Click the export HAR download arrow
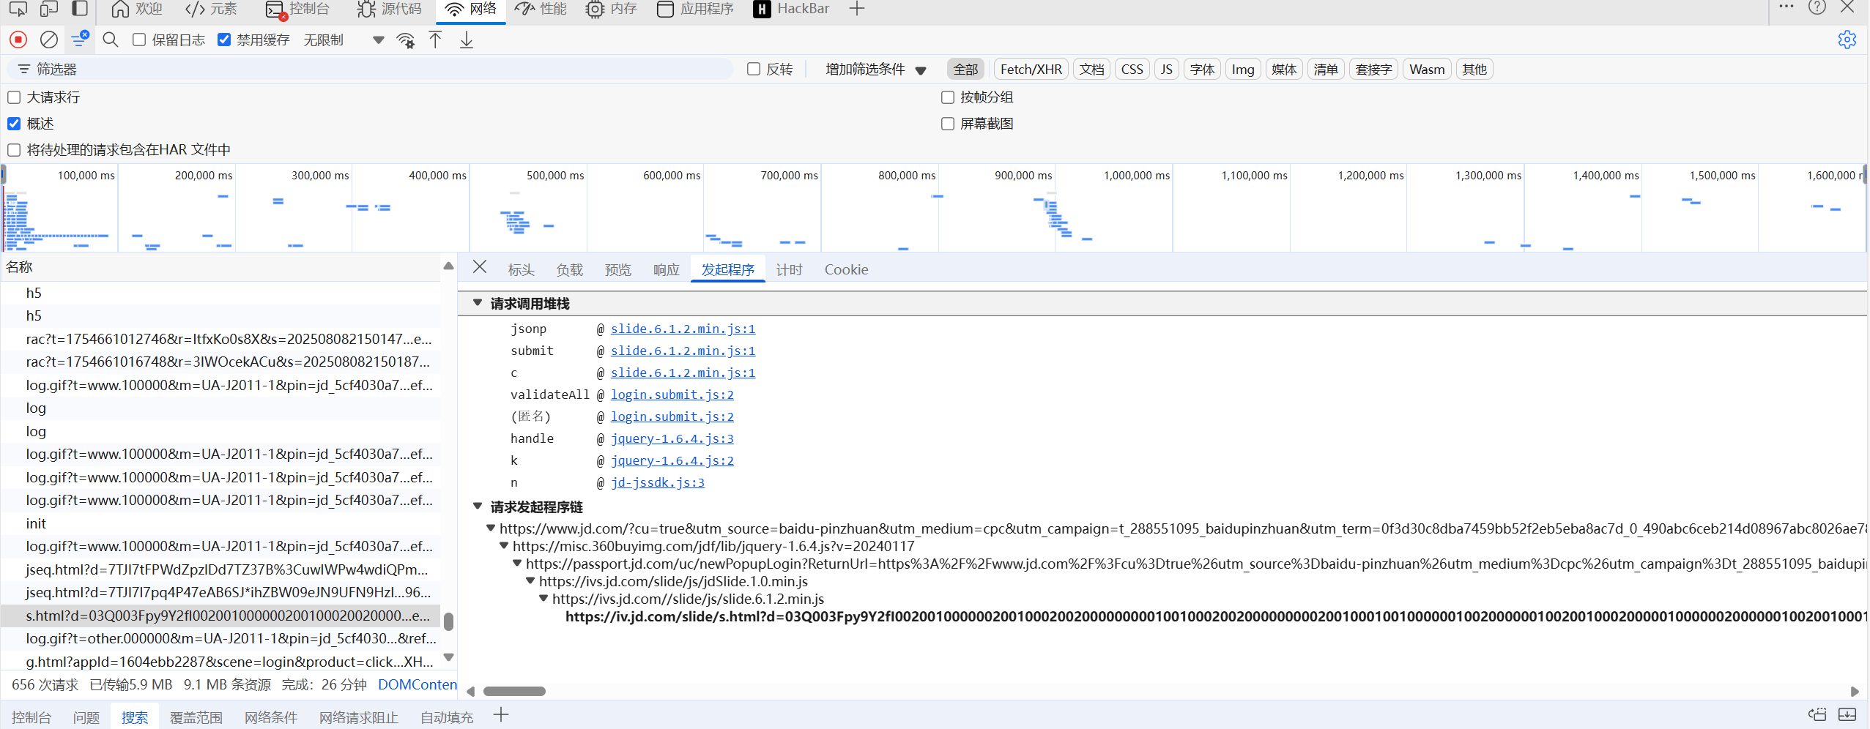 [466, 40]
